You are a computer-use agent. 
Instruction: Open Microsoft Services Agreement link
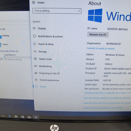pyautogui.click(x=107, y=103)
